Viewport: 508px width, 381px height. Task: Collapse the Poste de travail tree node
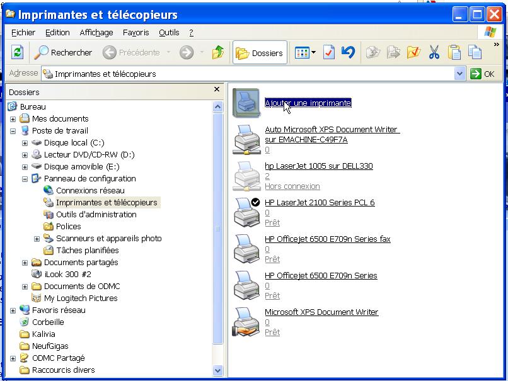[13, 131]
